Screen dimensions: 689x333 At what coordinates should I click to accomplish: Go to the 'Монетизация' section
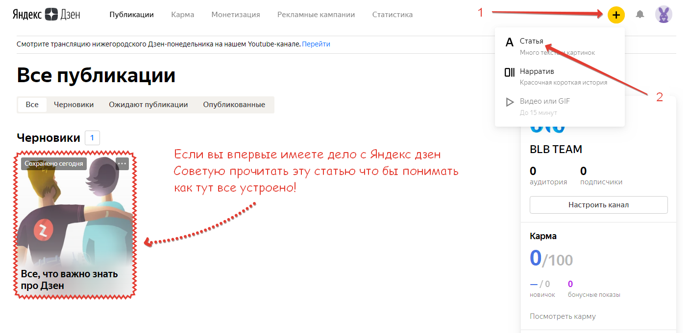click(x=236, y=15)
